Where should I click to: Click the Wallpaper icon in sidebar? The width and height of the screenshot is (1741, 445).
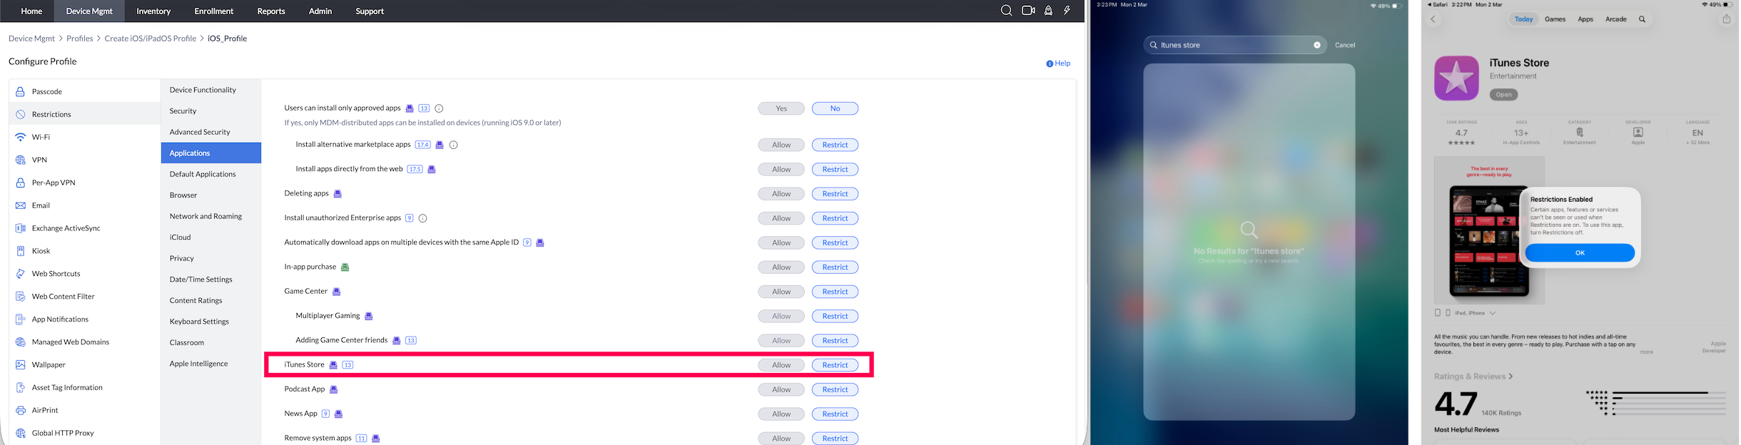click(20, 364)
